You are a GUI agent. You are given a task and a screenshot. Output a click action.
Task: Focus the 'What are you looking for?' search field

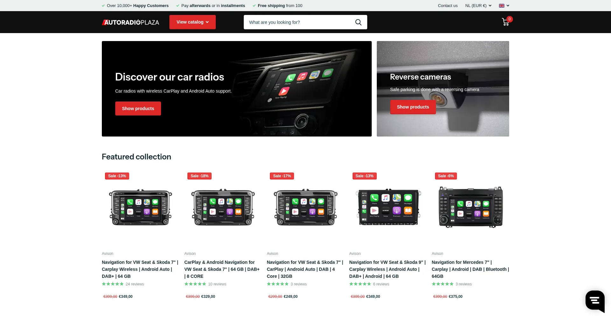[x=299, y=22]
